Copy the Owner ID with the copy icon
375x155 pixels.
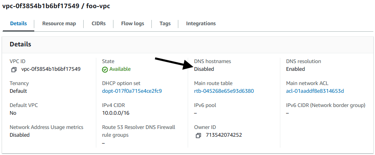pyautogui.click(x=198, y=135)
